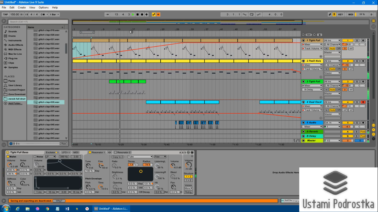The image size is (378, 212).
Task: Toggle the Computer MIDI Keyboard icon
Action: (x=334, y=14)
